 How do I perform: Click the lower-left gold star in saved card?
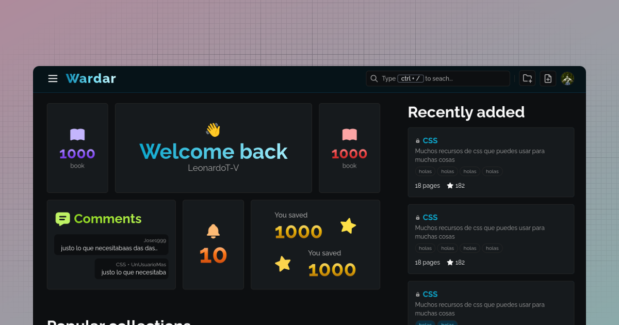click(283, 264)
